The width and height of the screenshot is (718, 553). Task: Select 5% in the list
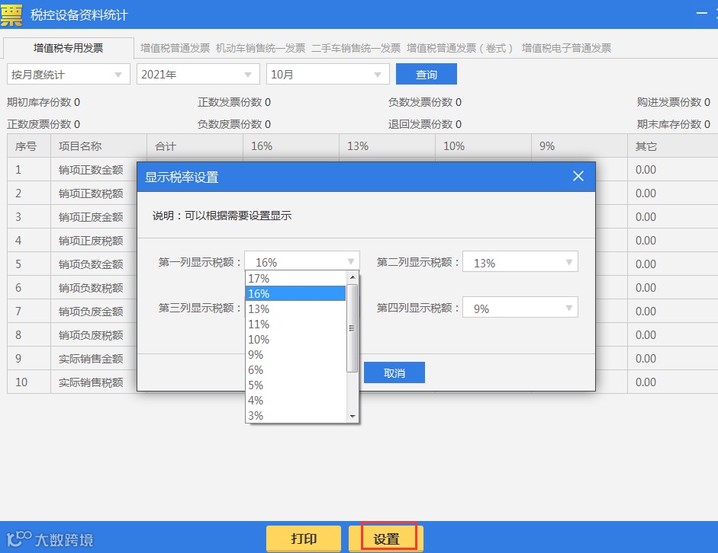296,385
